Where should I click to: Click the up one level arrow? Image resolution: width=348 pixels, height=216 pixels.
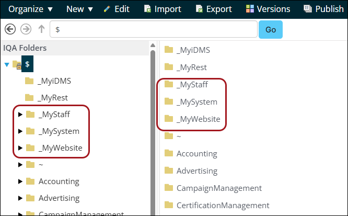point(41,29)
